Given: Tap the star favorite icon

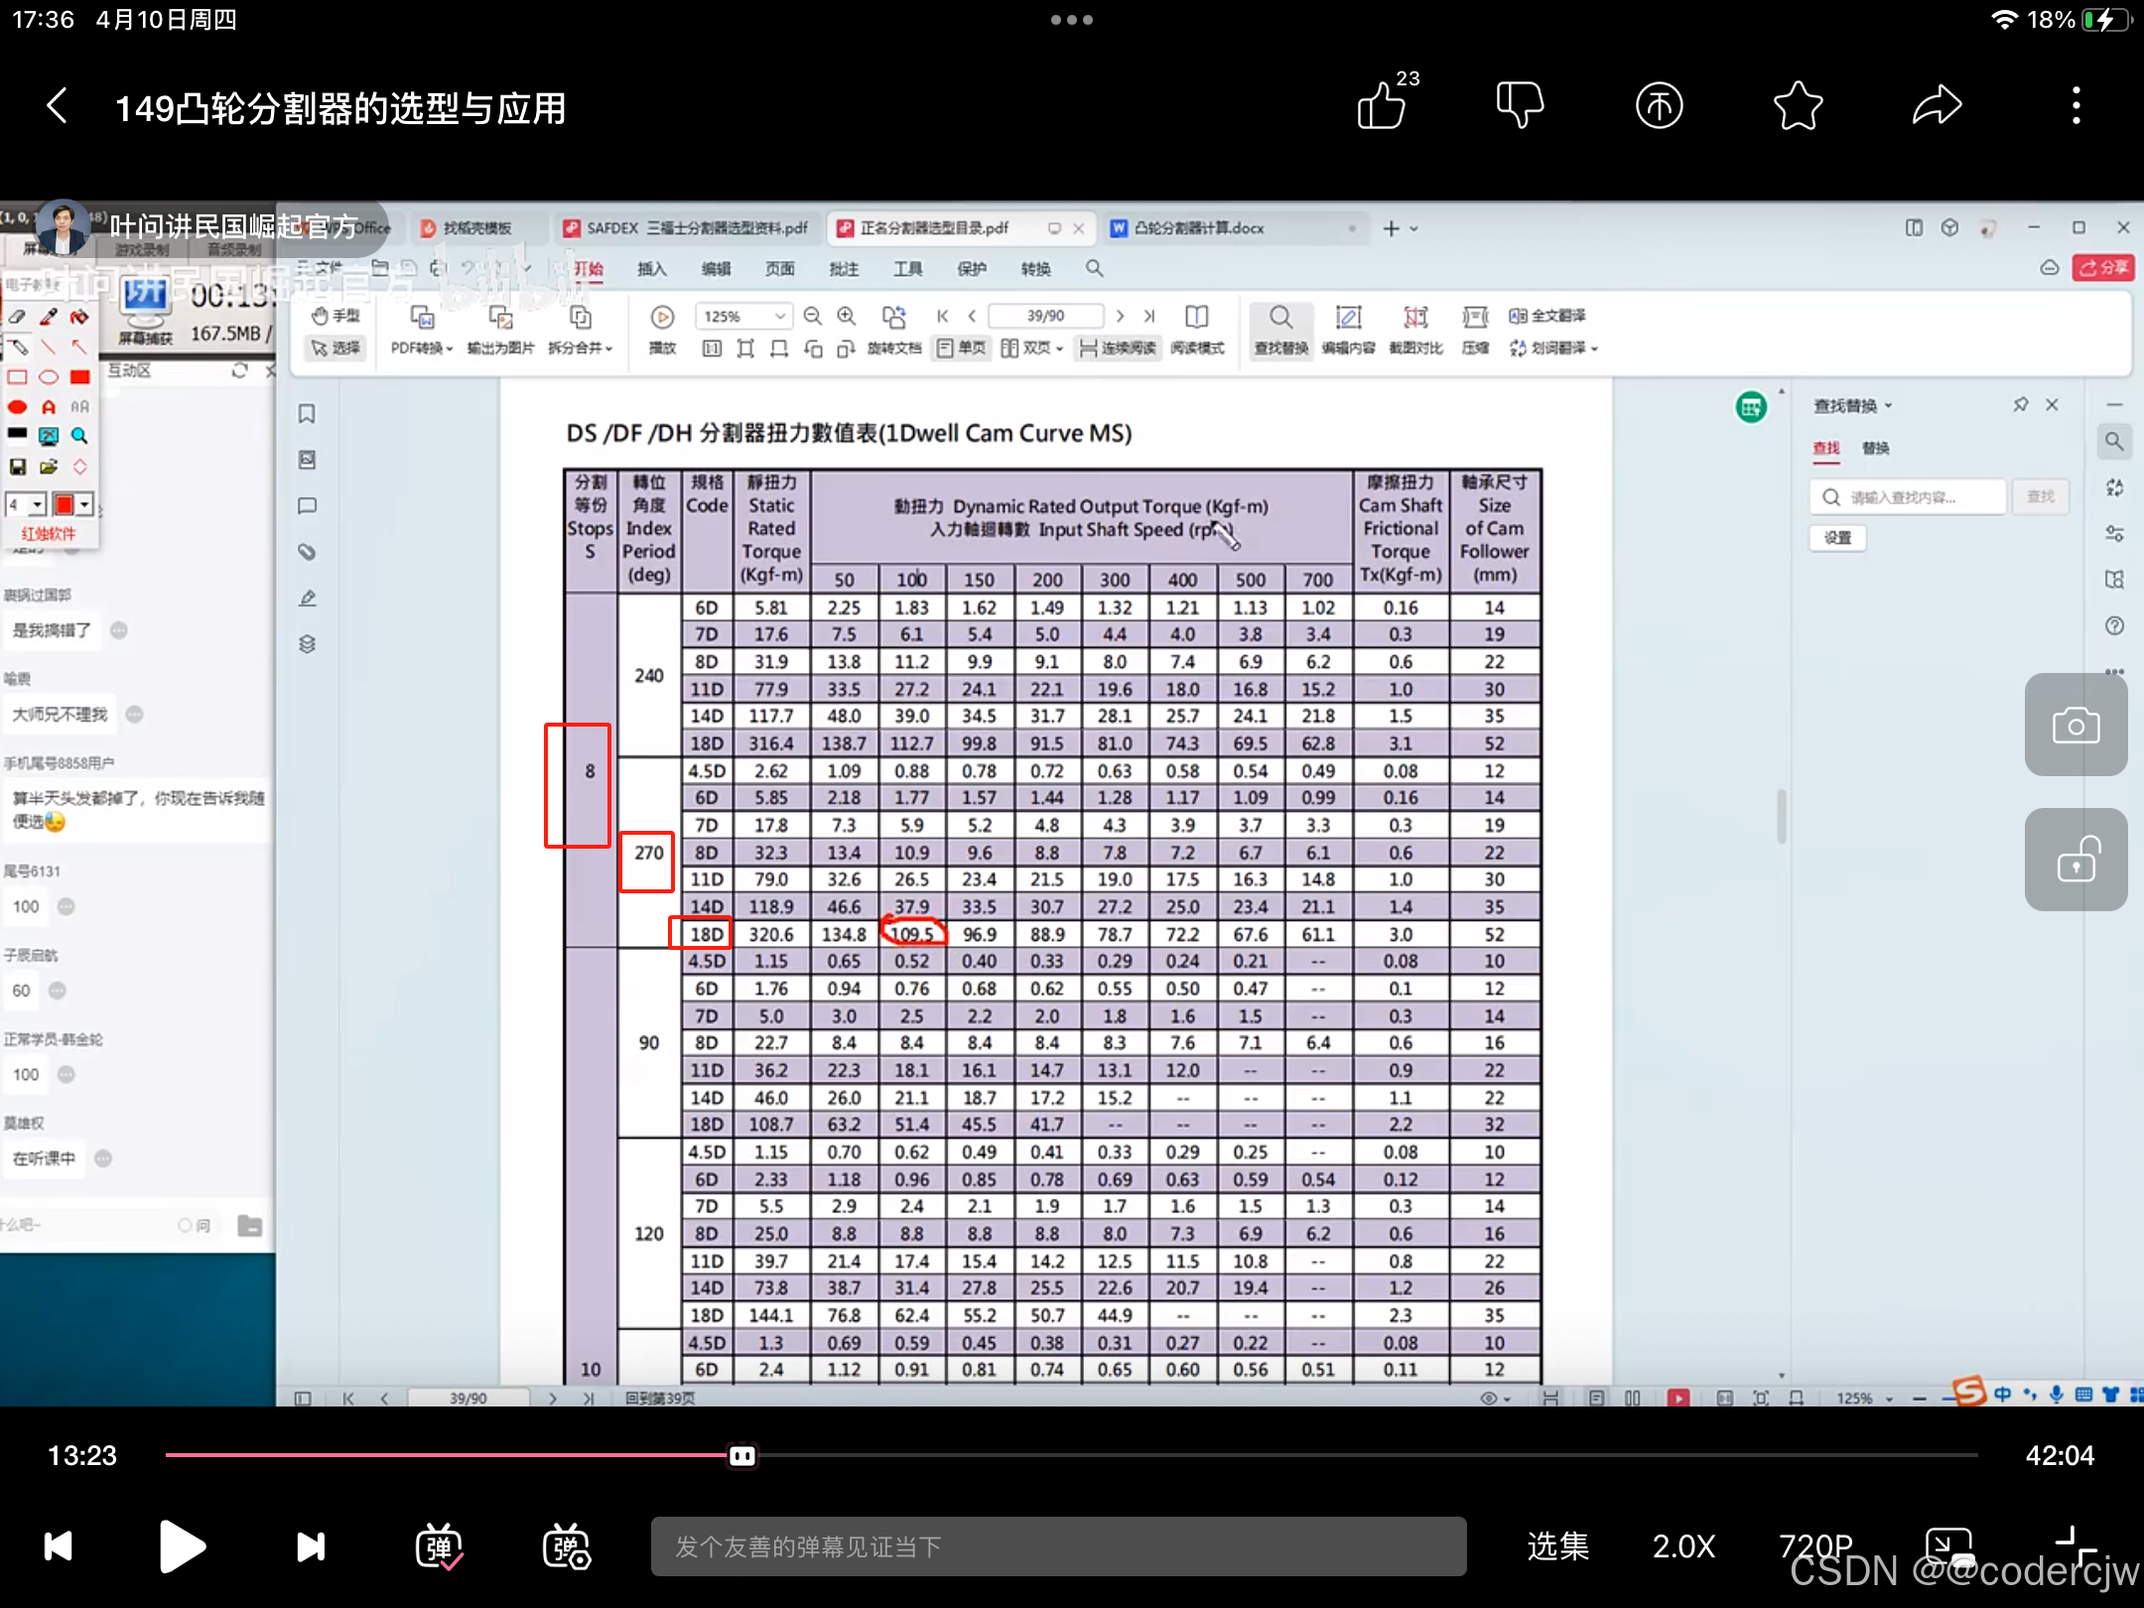Looking at the screenshot, I should [x=1798, y=105].
